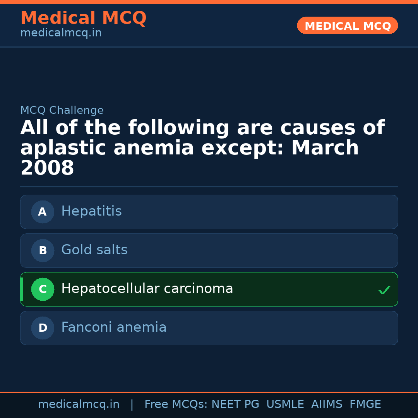Open medicalmcq.in link under header title
The height and width of the screenshot is (418, 418).
point(61,33)
